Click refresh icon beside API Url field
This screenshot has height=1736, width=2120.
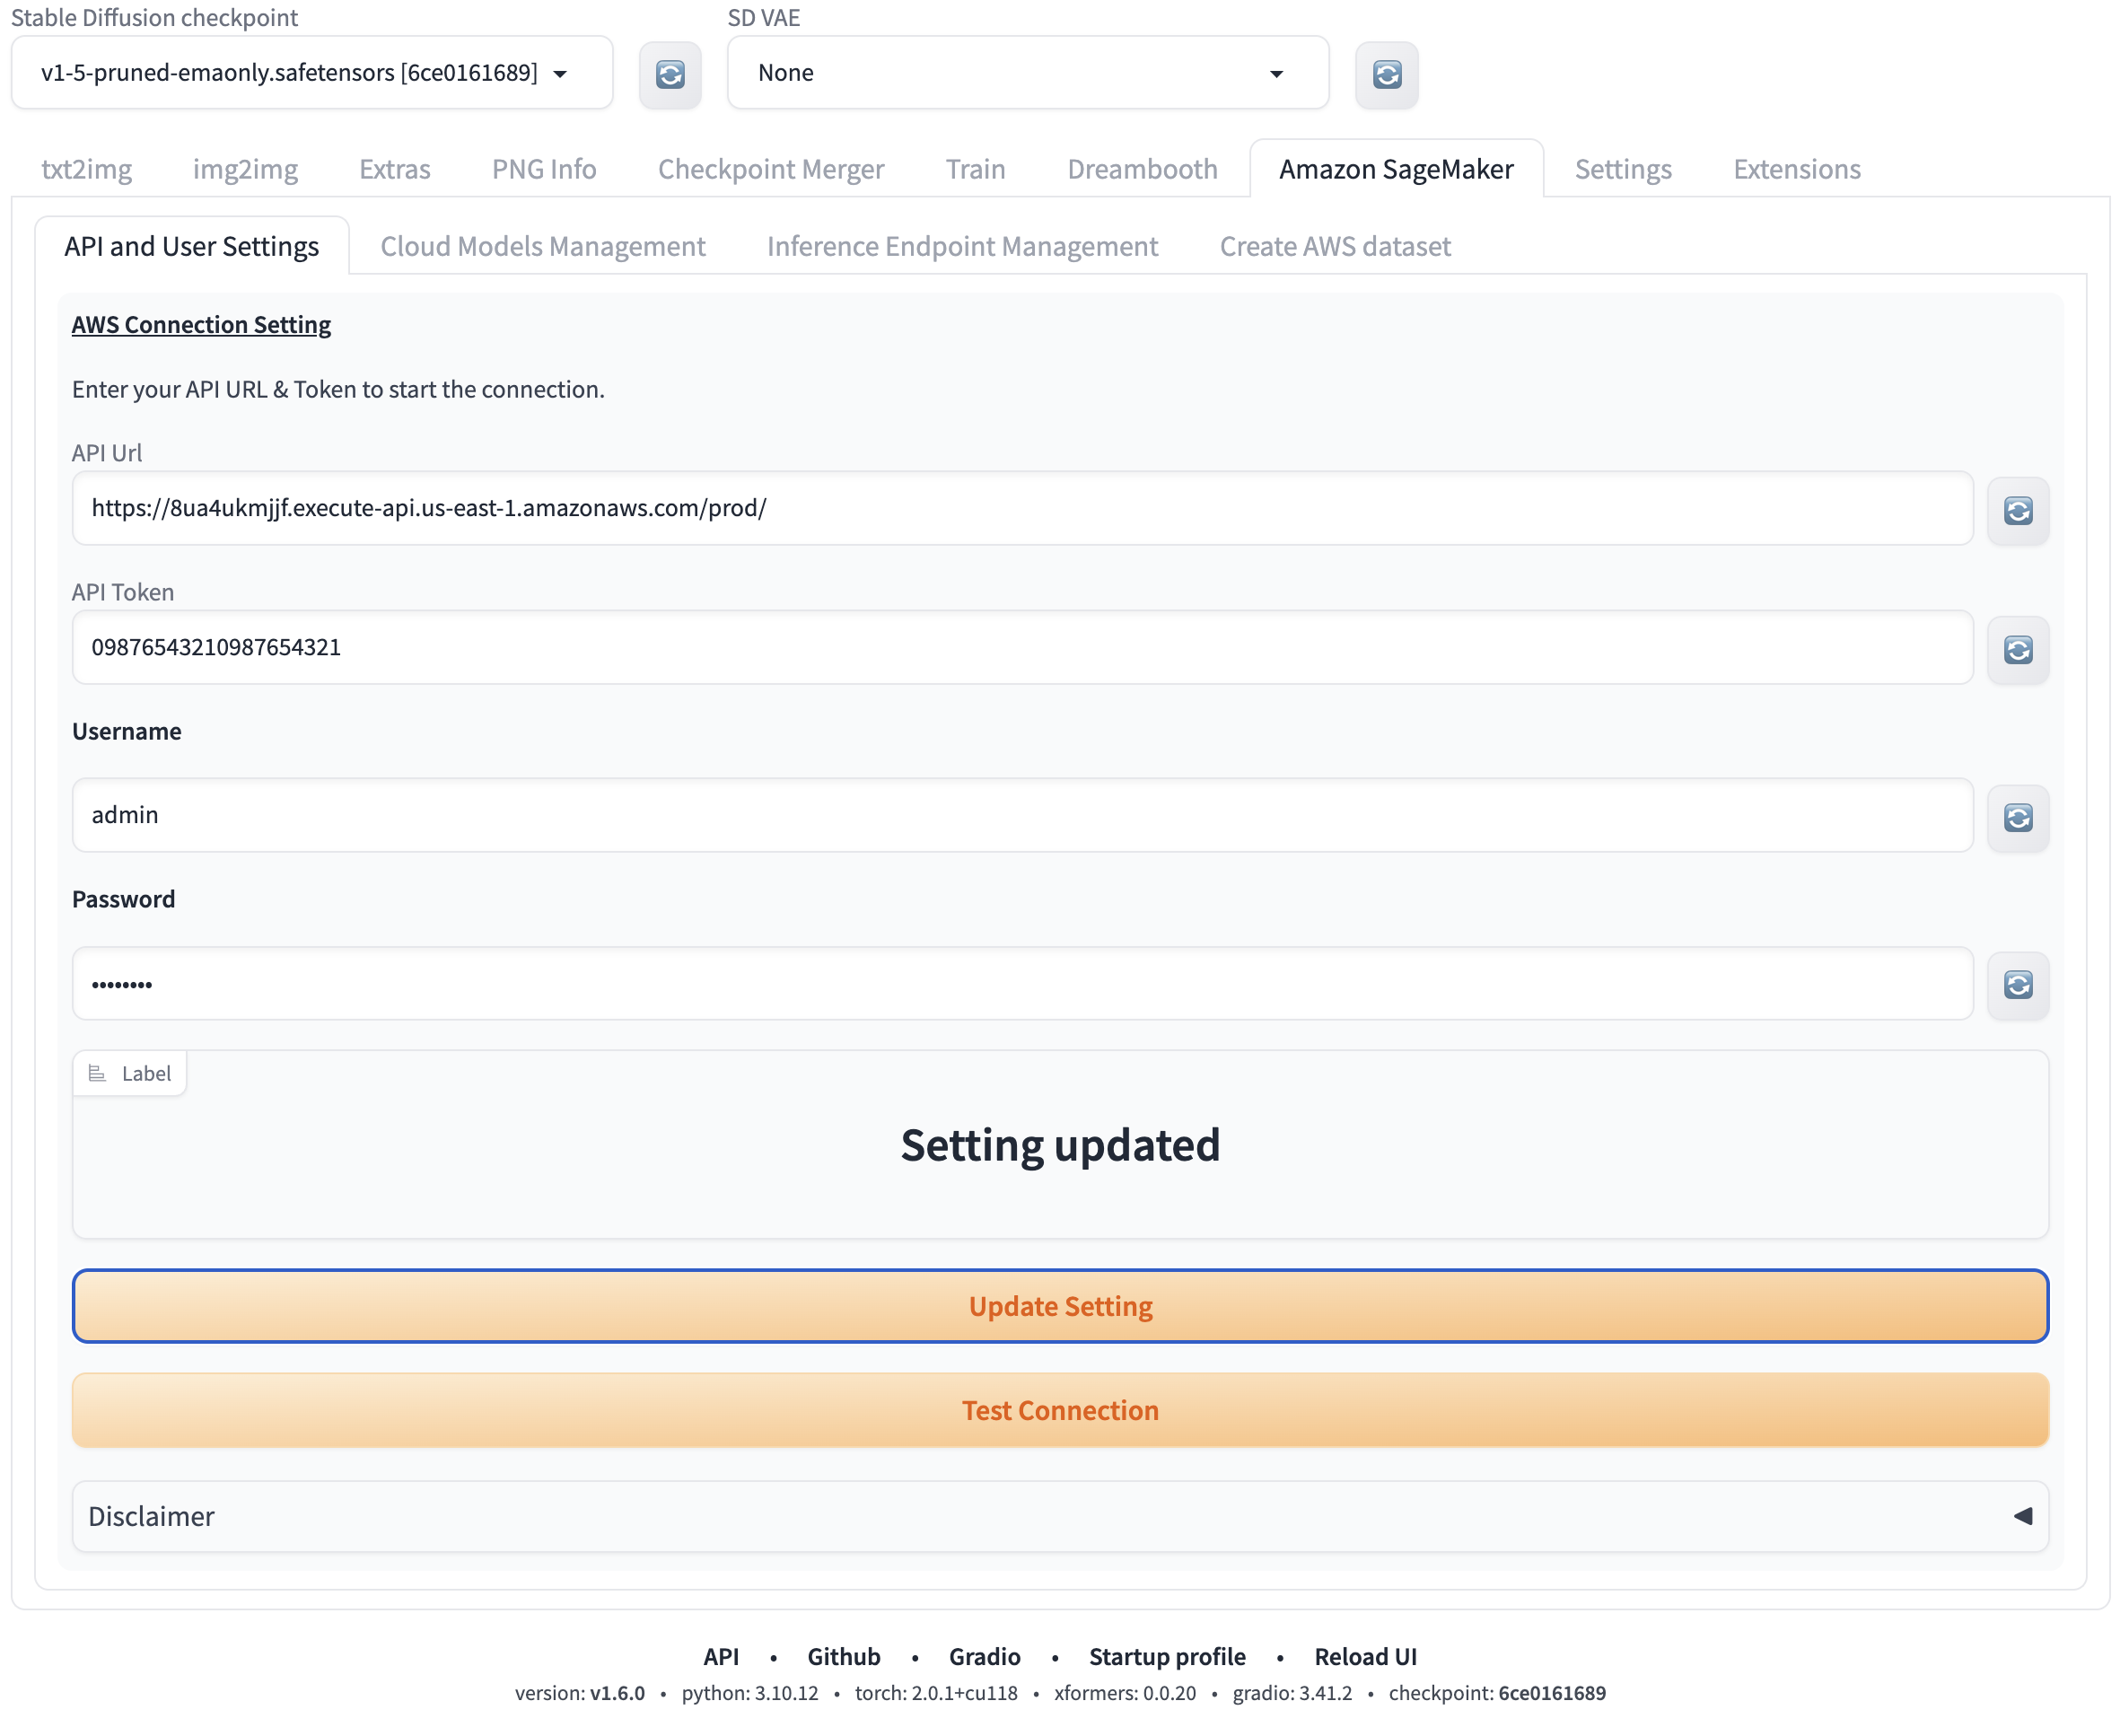click(2017, 511)
